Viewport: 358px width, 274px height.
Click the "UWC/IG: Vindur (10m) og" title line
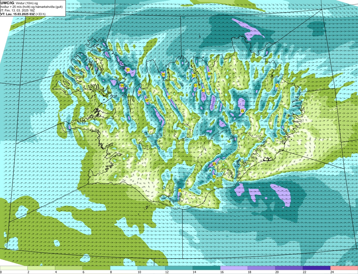19,3
